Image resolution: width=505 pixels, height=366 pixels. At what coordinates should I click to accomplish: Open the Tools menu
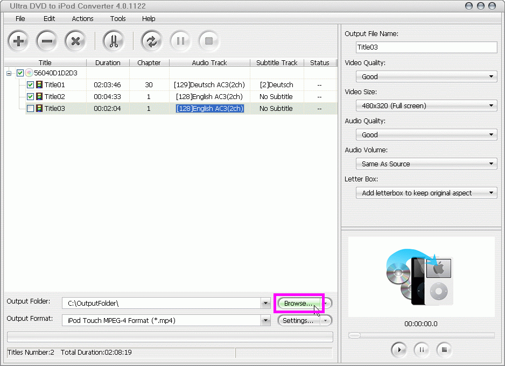point(118,19)
